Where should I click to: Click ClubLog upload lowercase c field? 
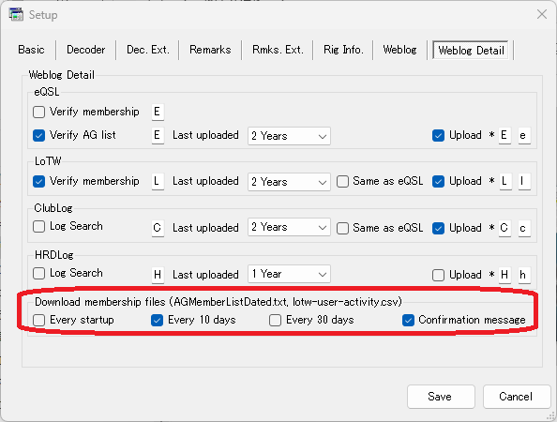tap(524, 228)
